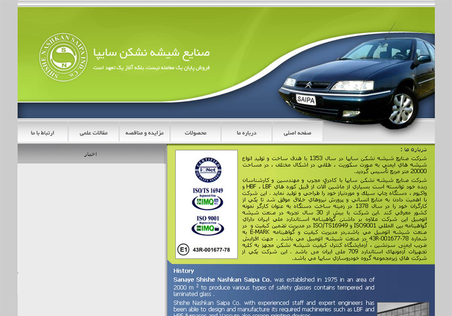This screenshot has height=316, width=452.
Task: Open the درباره ما about menu item
Action: [x=246, y=133]
